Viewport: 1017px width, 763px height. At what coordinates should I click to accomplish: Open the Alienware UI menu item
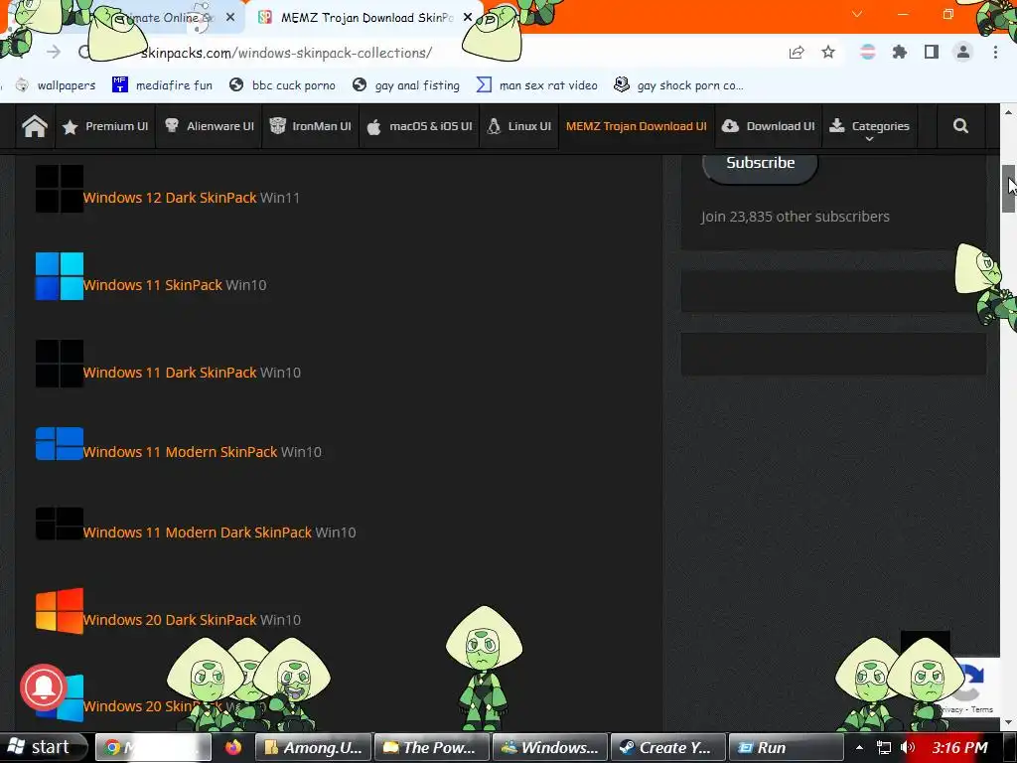[209, 126]
